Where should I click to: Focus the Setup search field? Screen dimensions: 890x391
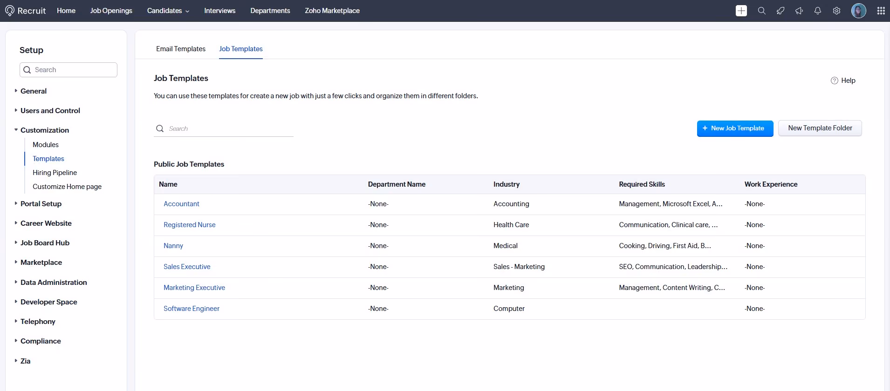click(x=68, y=70)
